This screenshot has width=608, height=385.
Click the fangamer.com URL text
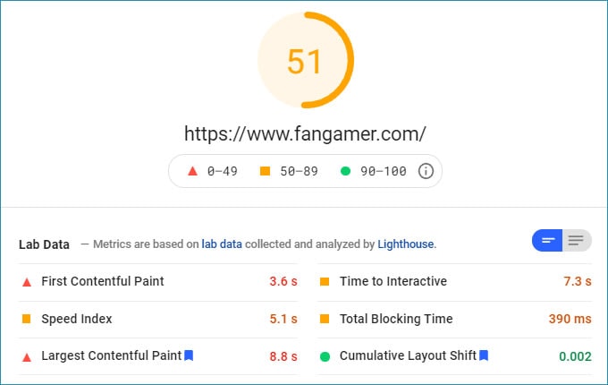305,134
